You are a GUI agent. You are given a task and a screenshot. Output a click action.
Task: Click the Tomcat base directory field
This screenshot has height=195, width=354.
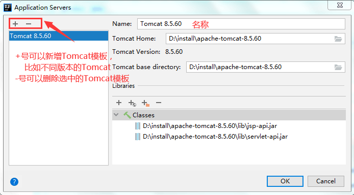(x=260, y=67)
